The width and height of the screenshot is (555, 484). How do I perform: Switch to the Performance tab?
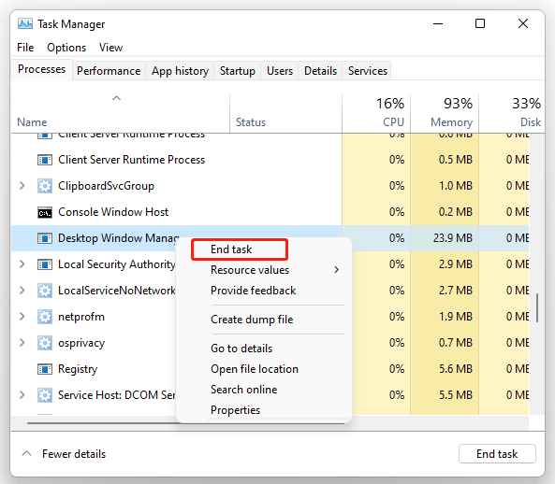point(109,71)
